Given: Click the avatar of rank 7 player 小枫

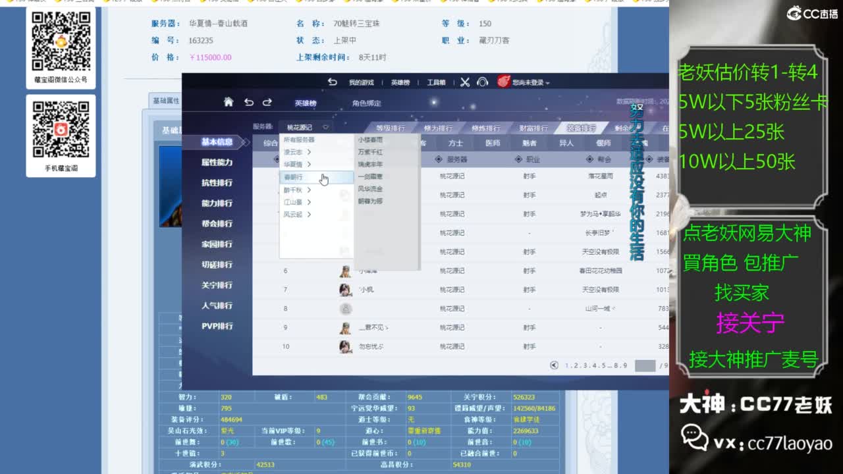Looking at the screenshot, I should click(x=345, y=290).
